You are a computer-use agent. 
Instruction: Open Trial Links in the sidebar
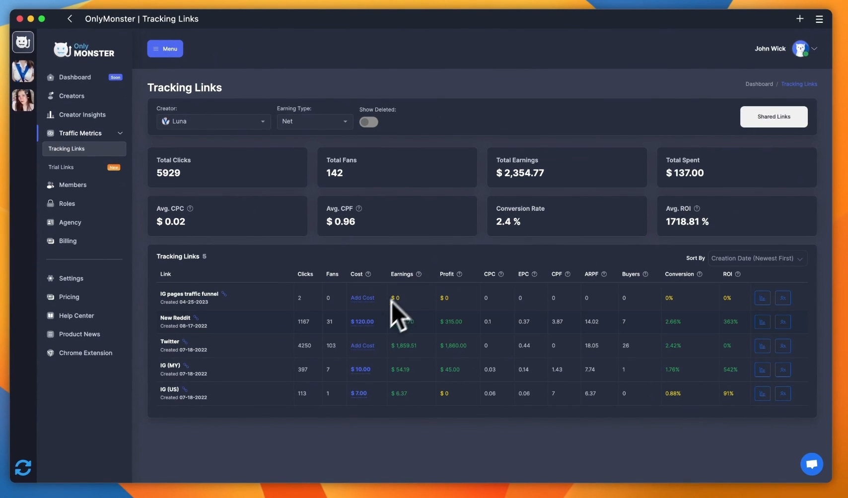(x=61, y=167)
